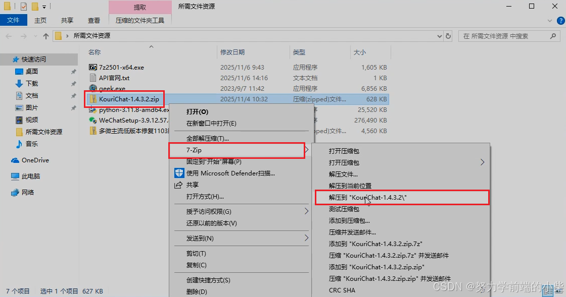Click the search magnifier icon

(x=553, y=36)
